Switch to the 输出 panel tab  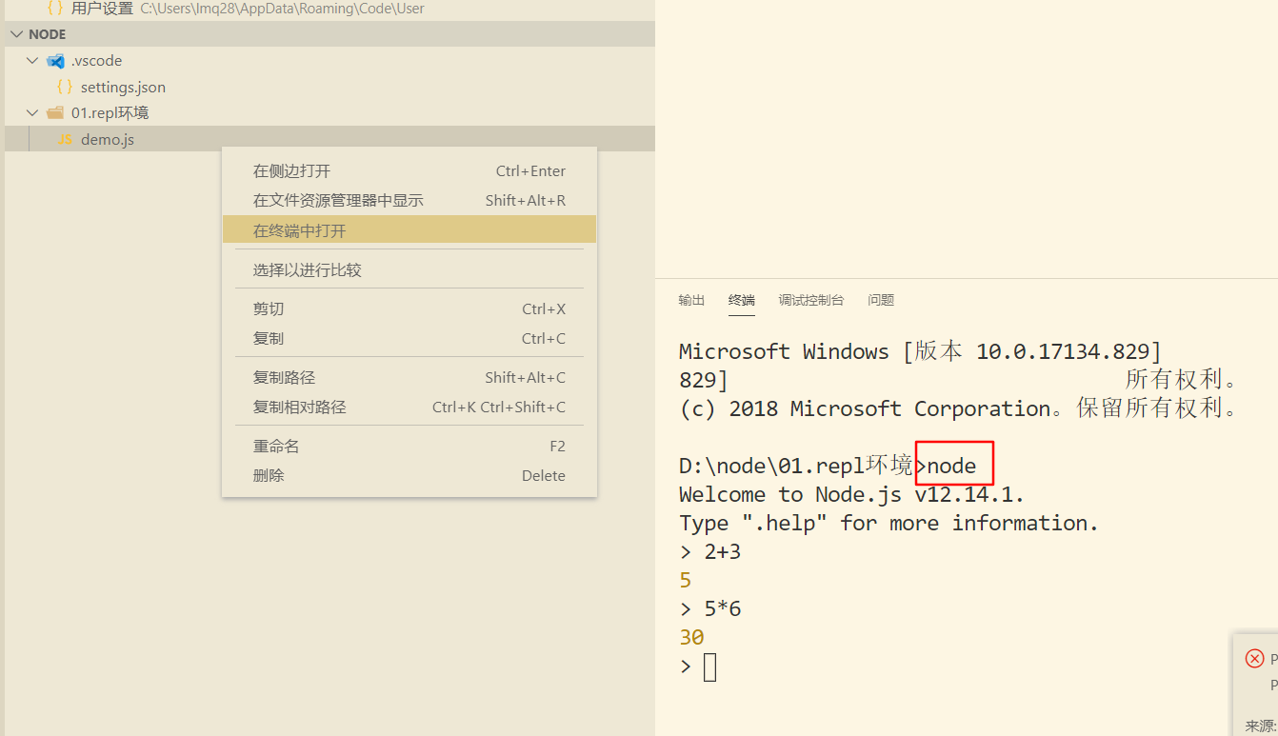tap(691, 300)
